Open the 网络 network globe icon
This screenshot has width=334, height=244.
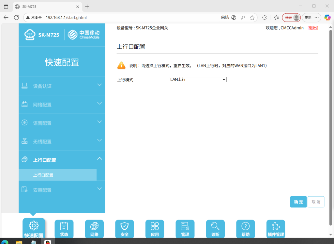(94, 229)
